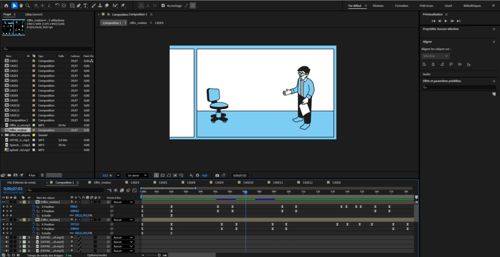
Task: Select the Brush tool
Action: coord(94,6)
